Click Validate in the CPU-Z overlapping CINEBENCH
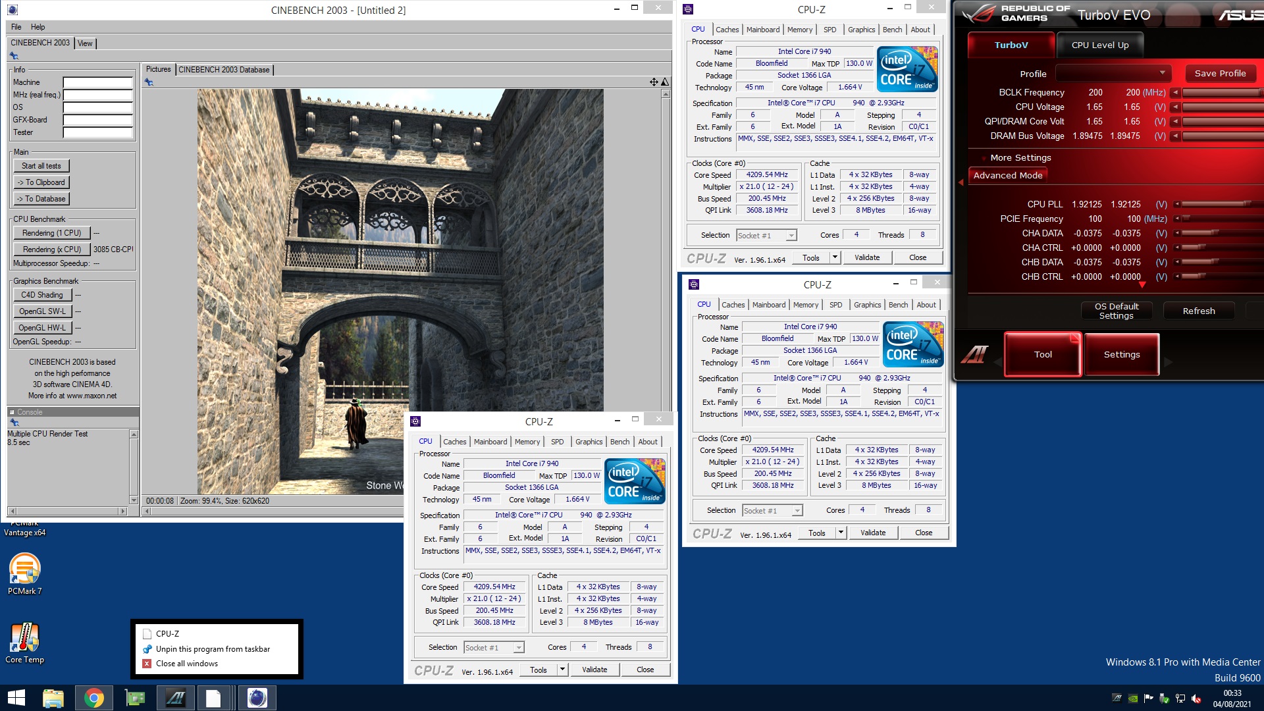This screenshot has height=711, width=1264. pyautogui.click(x=594, y=670)
